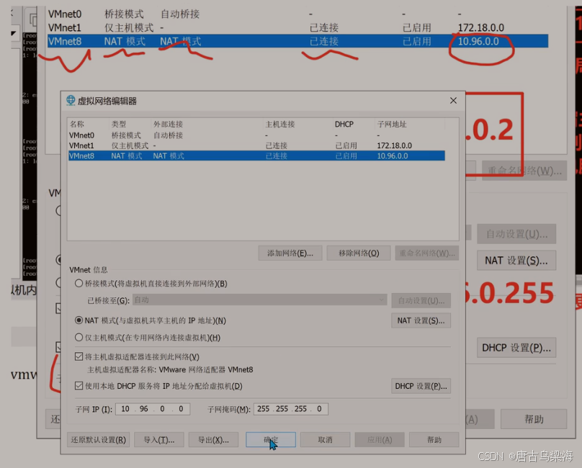
Task: Select the VMnet1 row in dialog list
Action: pos(256,145)
